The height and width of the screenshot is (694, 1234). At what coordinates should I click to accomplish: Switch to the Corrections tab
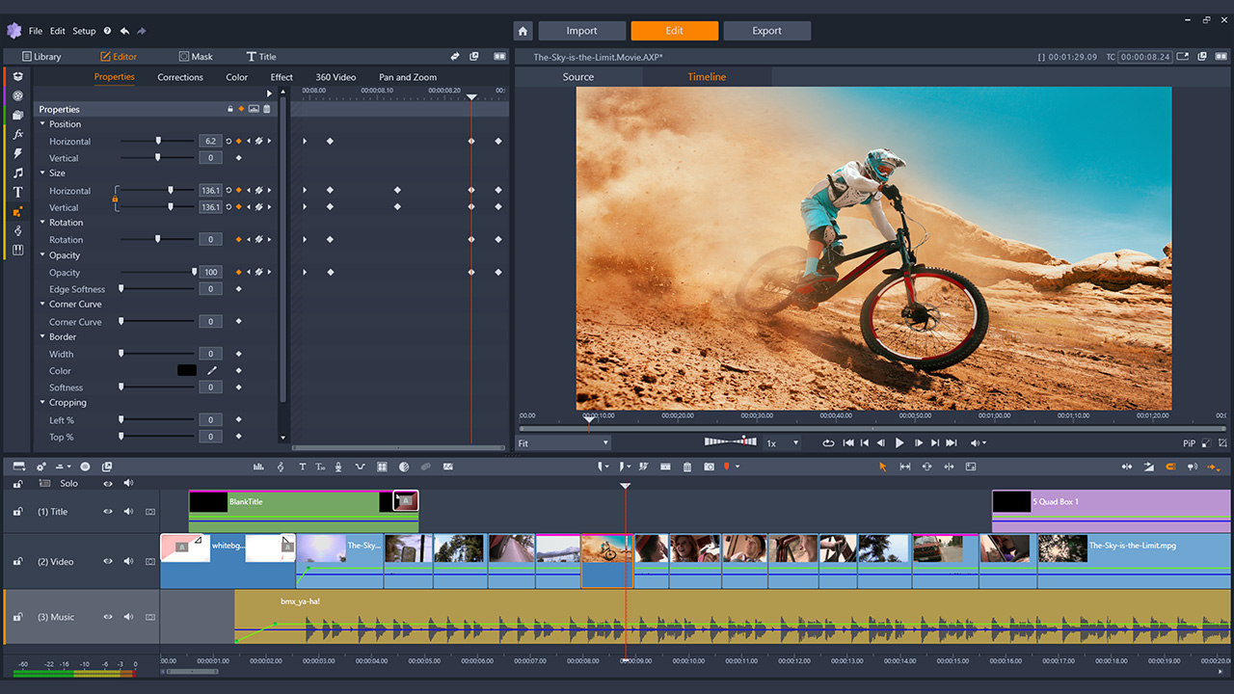click(180, 77)
